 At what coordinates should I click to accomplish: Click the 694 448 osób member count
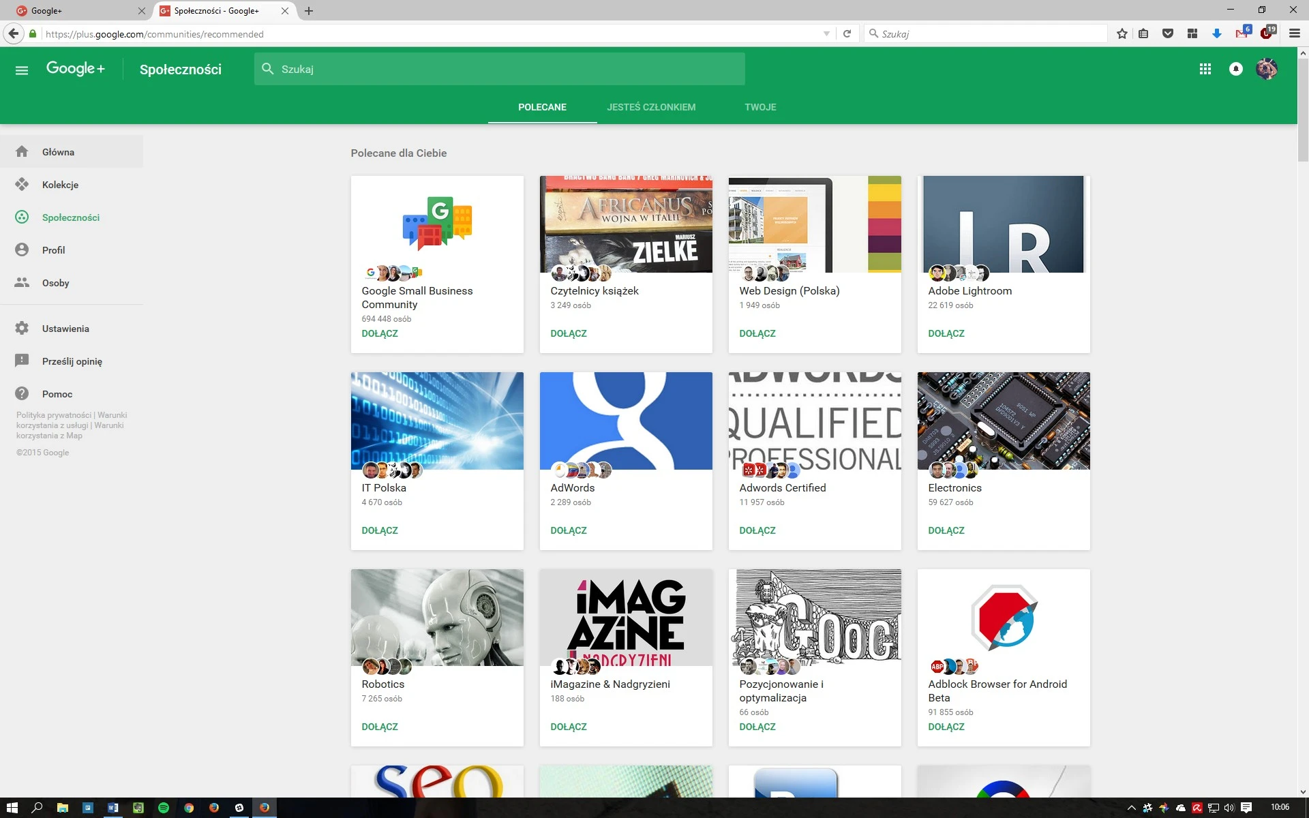coord(387,319)
